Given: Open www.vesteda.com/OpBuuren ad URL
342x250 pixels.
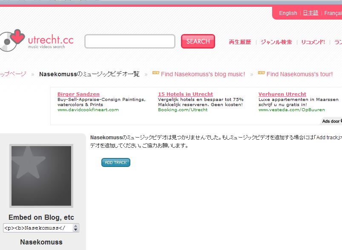Looking at the screenshot, I should [292, 110].
